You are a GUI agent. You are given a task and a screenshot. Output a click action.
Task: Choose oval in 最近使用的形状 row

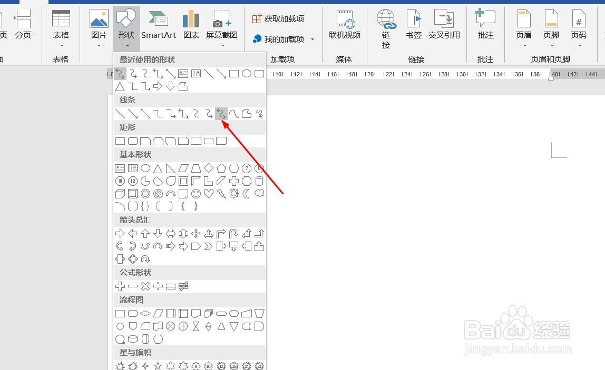pyautogui.click(x=247, y=74)
